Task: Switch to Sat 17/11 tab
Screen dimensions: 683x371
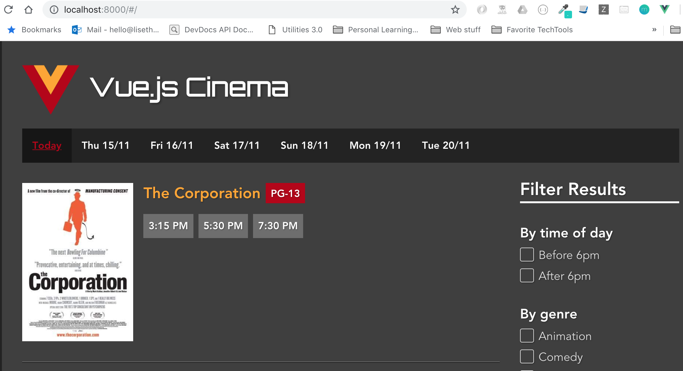Action: pos(237,145)
